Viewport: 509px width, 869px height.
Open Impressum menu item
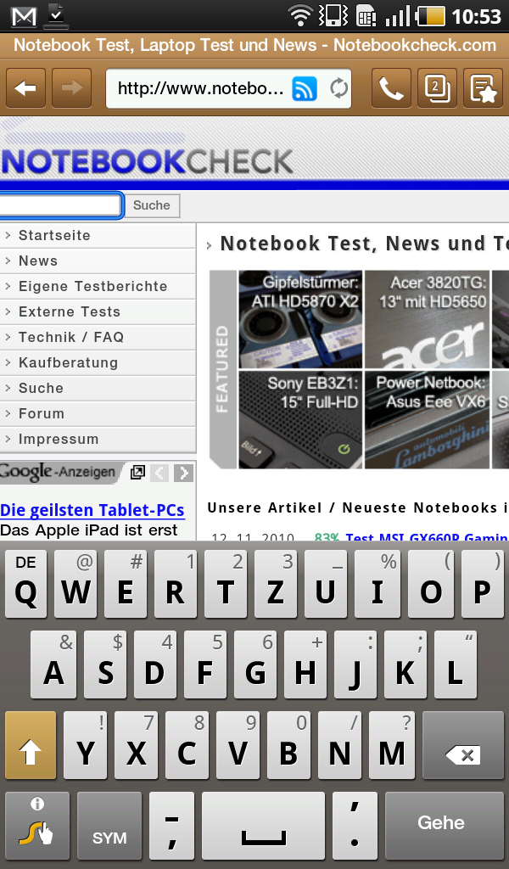(x=98, y=440)
